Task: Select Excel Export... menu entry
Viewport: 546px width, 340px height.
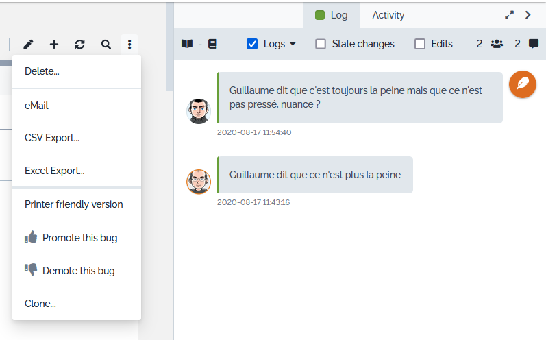Action: 54,171
